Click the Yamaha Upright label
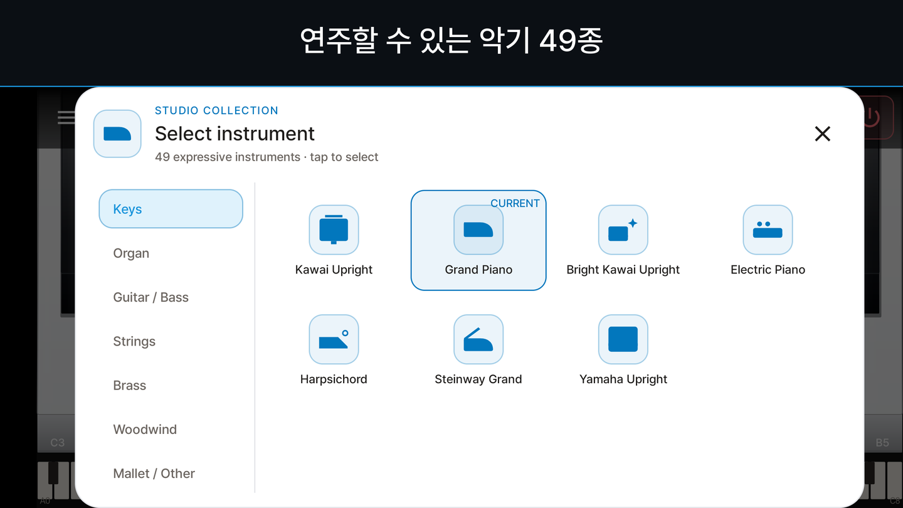This screenshot has width=903, height=508. [x=623, y=379]
